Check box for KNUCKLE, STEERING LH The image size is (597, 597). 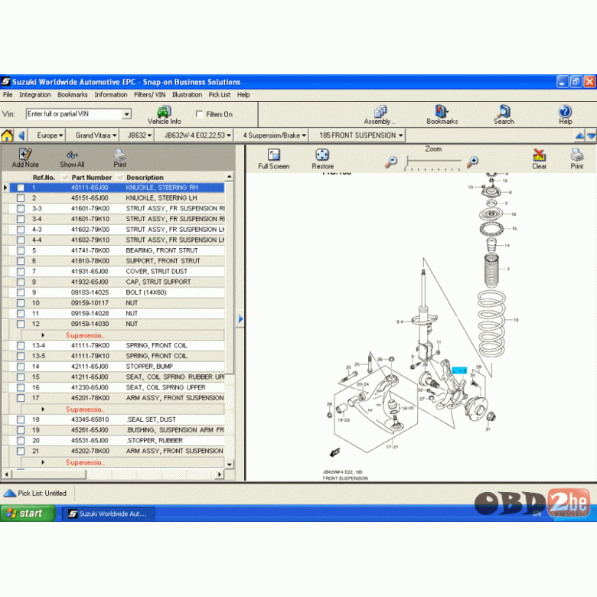[x=21, y=198]
